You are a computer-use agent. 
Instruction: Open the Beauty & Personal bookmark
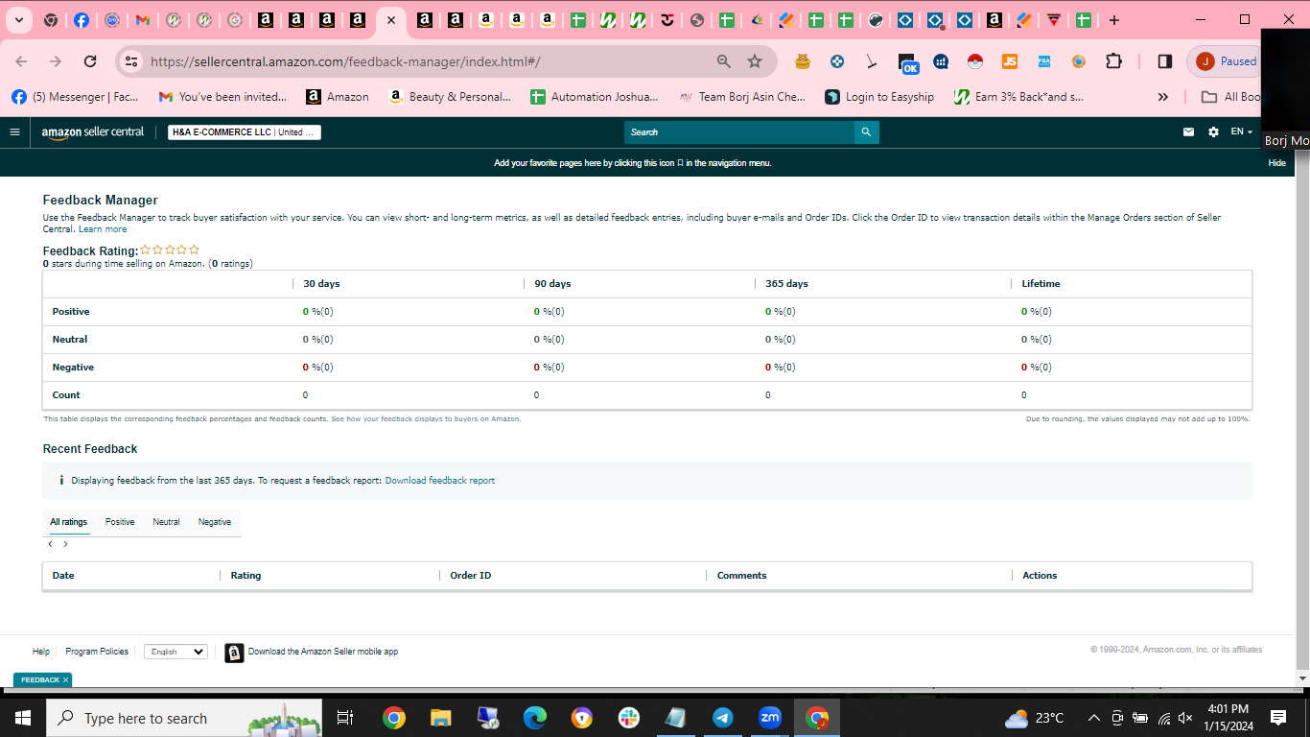tap(450, 97)
